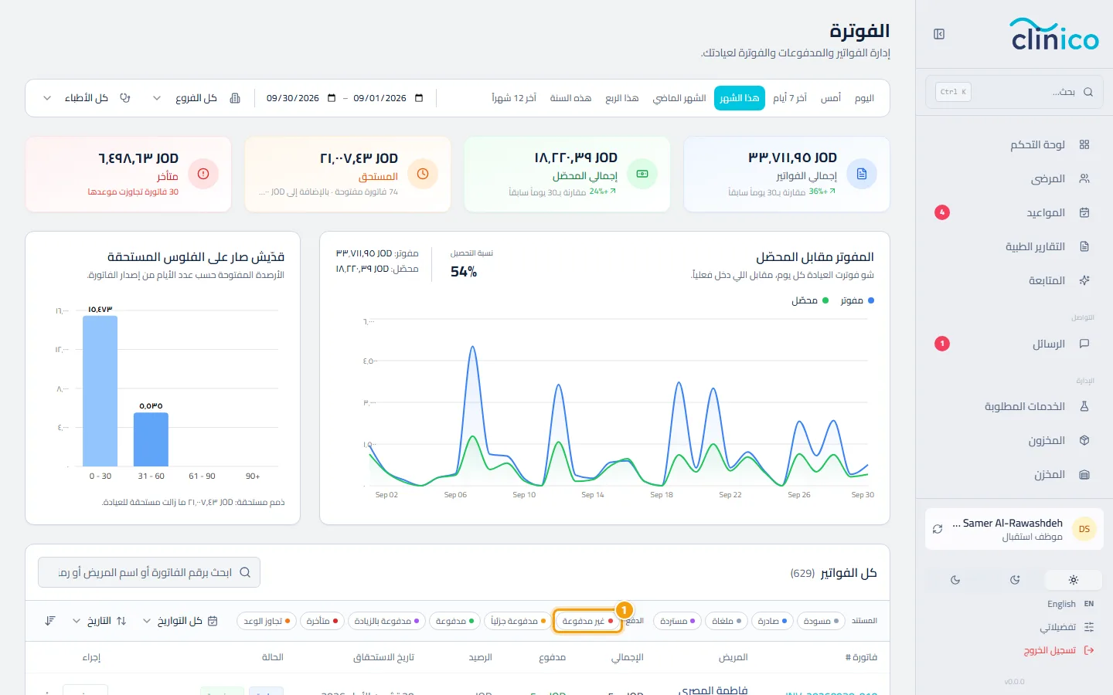Click the إجمالي الفواتير invoice card icon
The width and height of the screenshot is (1113, 695).
862,174
